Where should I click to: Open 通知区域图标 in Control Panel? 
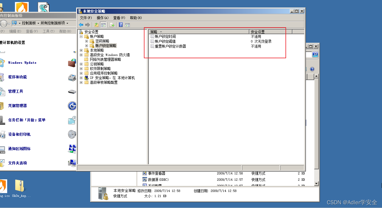19,149
